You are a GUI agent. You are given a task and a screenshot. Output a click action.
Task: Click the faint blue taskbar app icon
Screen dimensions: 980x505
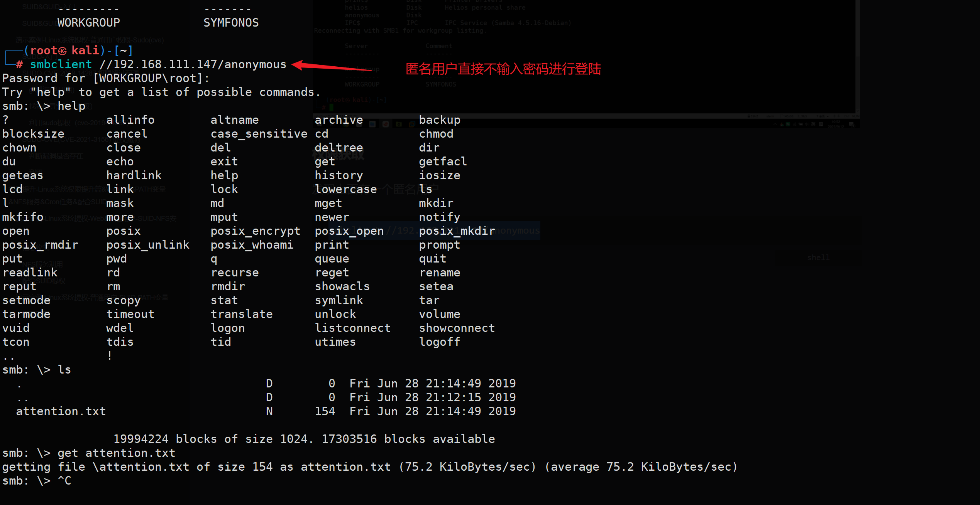click(x=372, y=124)
